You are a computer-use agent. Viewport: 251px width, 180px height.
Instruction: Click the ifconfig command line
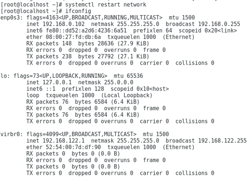(x=46, y=11)
